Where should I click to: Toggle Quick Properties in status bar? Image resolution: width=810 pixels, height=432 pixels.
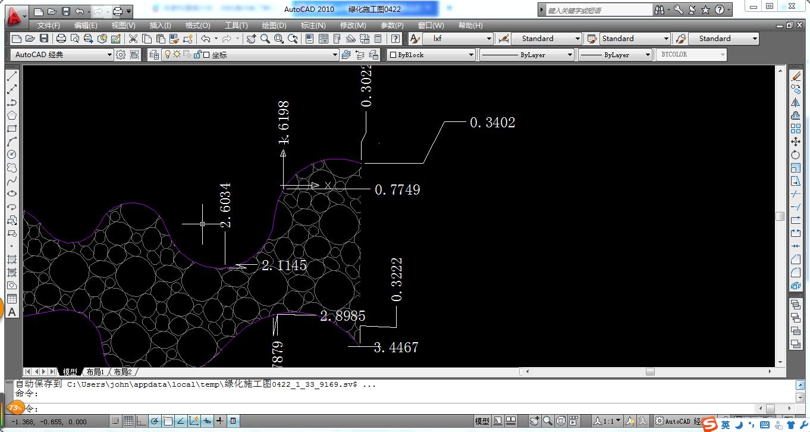[x=233, y=421]
